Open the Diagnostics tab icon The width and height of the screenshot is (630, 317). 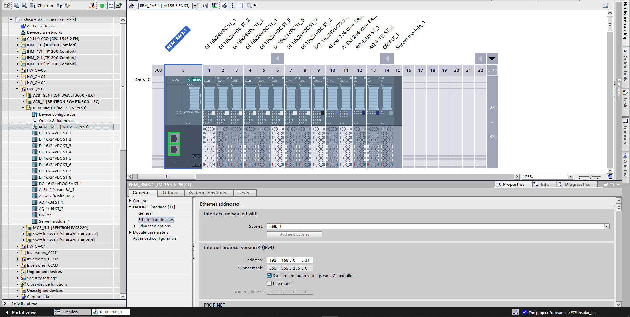pos(560,185)
